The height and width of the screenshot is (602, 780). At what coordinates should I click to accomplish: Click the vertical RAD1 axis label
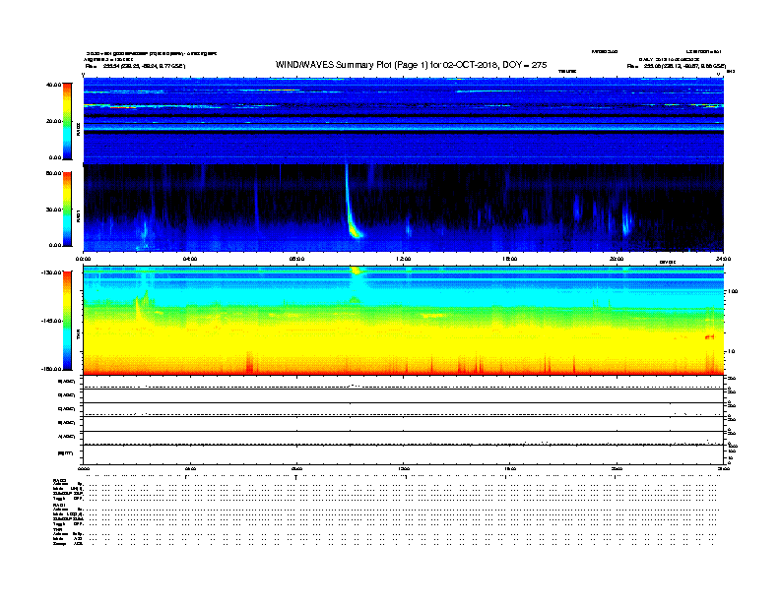[x=78, y=215]
